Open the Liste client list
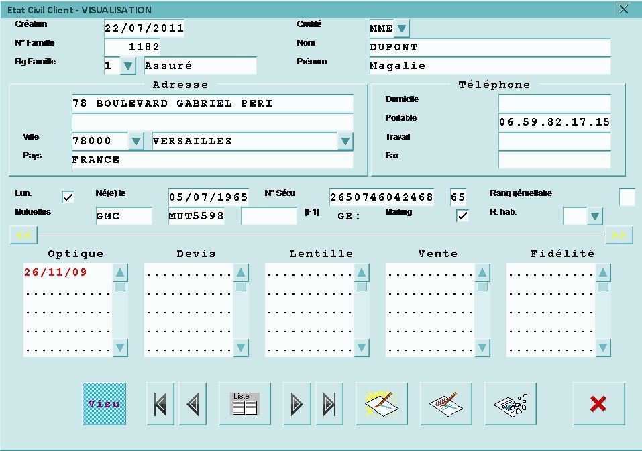This screenshot has height=451, width=642. pyautogui.click(x=245, y=404)
